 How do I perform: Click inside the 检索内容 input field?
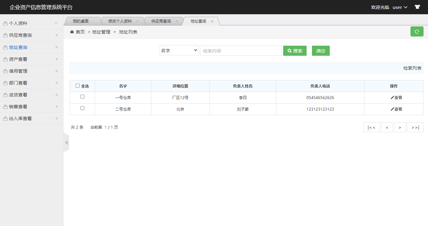pyautogui.click(x=240, y=50)
